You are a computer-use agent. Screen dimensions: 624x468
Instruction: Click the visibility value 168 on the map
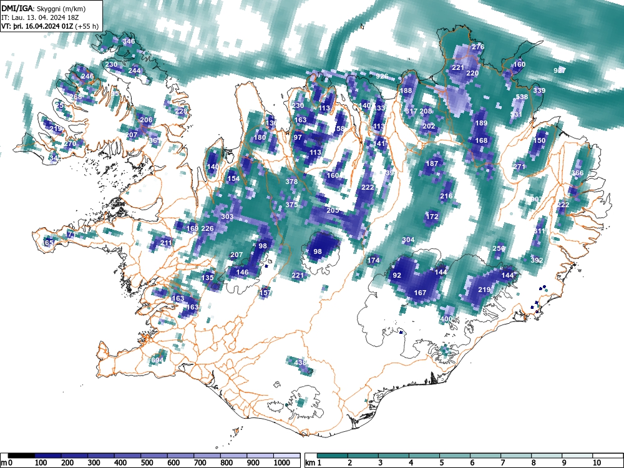pyautogui.click(x=481, y=140)
